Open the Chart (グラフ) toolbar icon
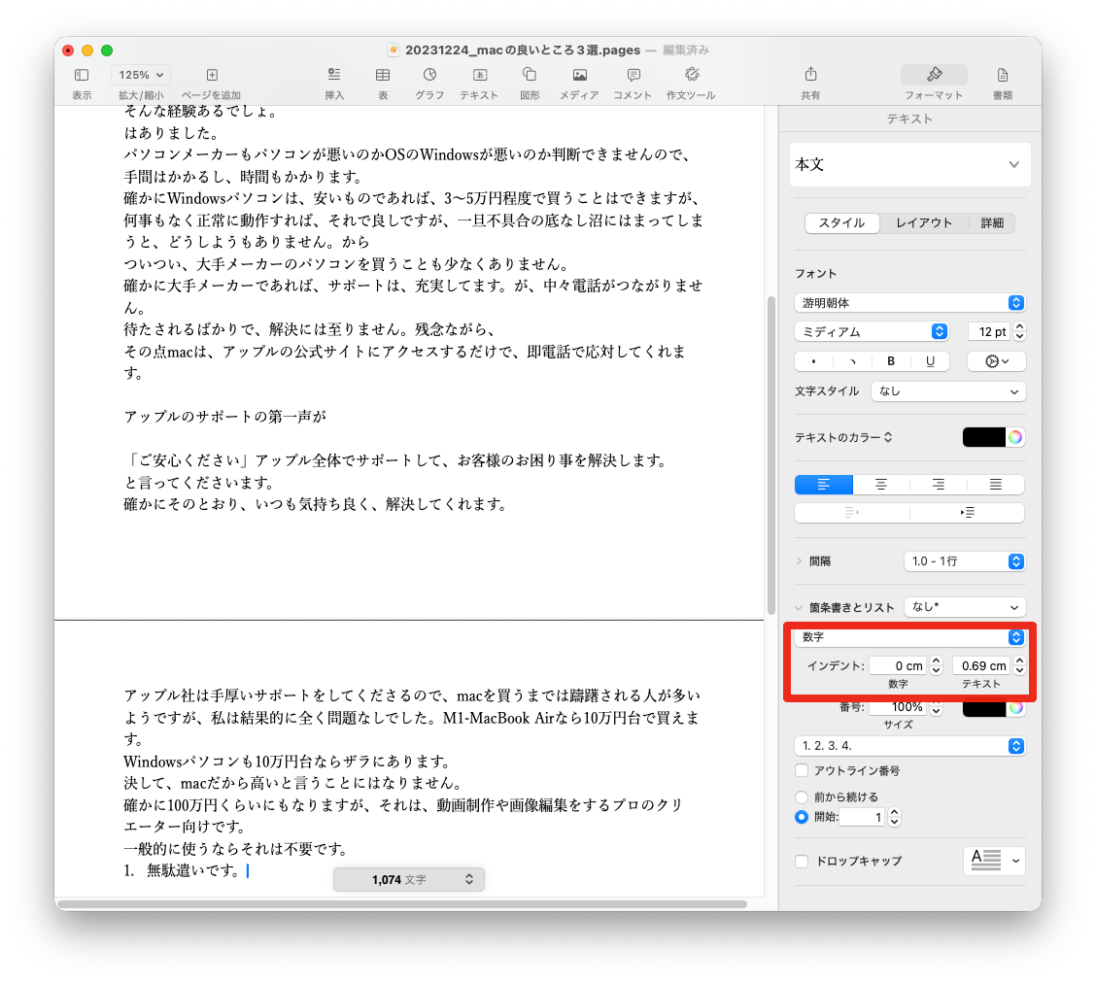The image size is (1096, 983). click(x=429, y=75)
